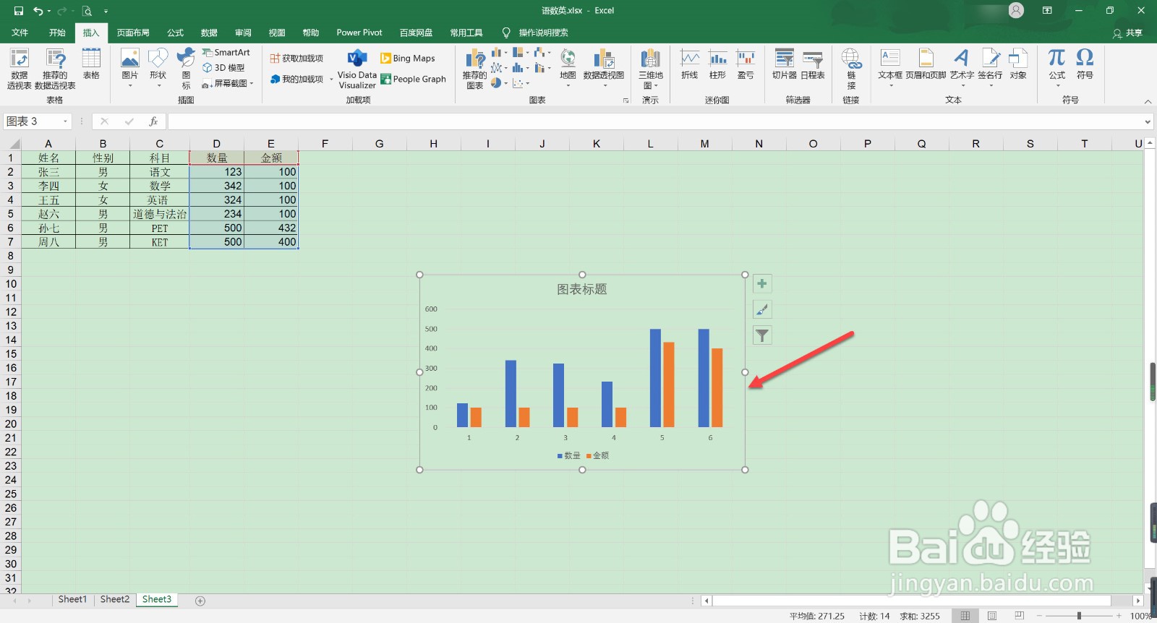
Task: Click the insert function fx button
Action: click(x=153, y=121)
